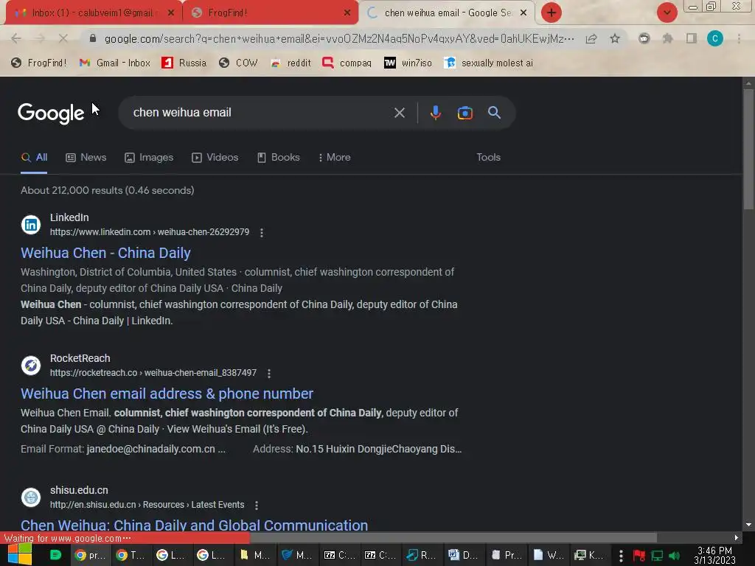Open the Chrome extensions puzzle icon
This screenshot has height=566, width=755.
coord(667,38)
